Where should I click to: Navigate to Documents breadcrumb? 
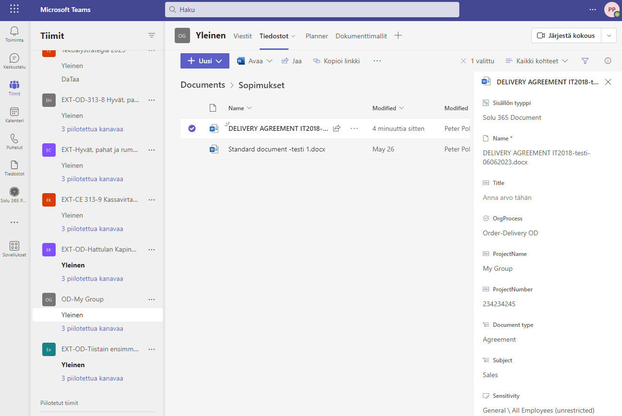pos(203,85)
